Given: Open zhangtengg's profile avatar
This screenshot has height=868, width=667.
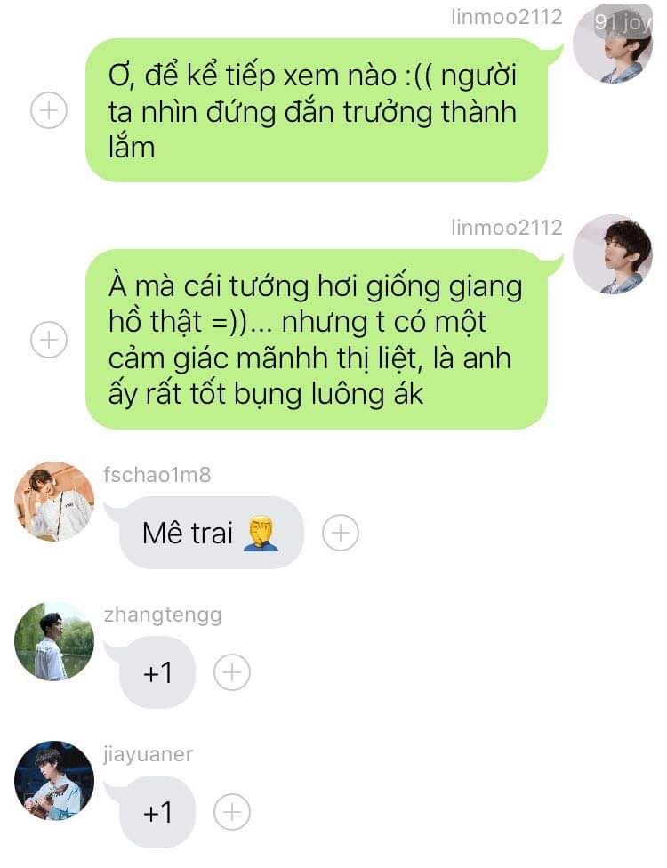Looking at the screenshot, I should point(54,641).
